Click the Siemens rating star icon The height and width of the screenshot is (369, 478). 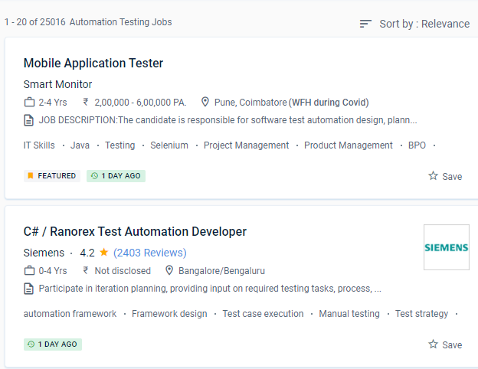103,252
